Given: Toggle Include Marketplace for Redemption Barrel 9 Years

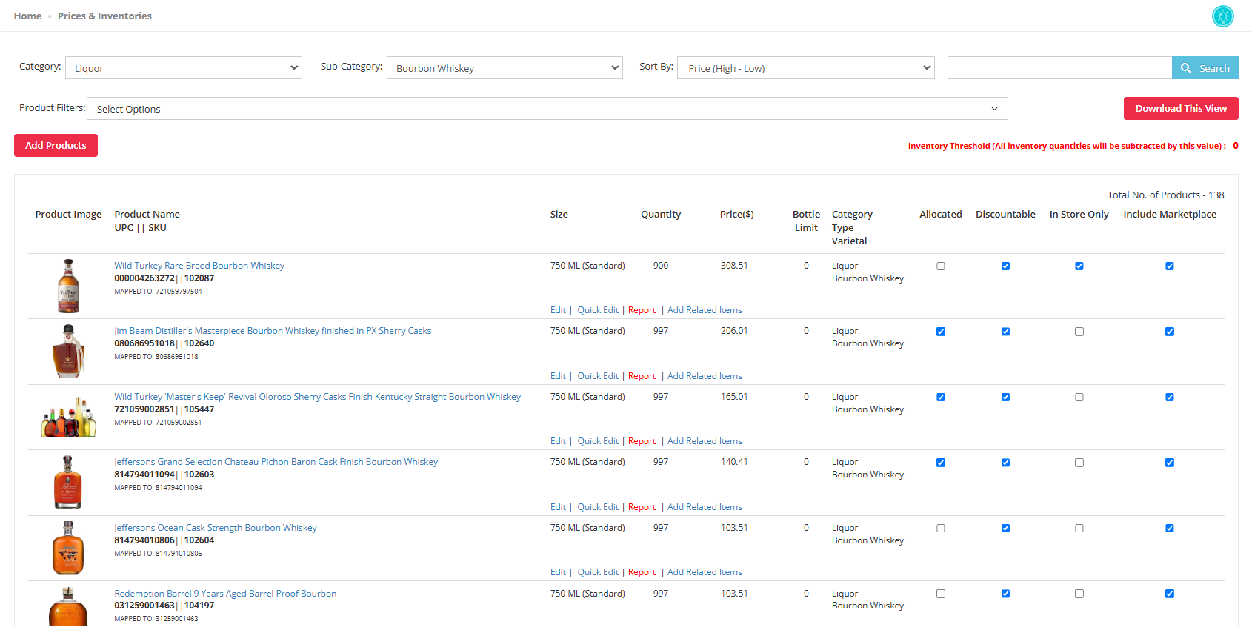Looking at the screenshot, I should (x=1170, y=594).
